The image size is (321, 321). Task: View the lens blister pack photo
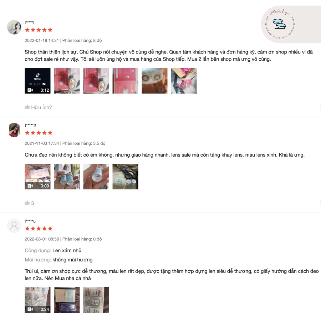point(96,300)
